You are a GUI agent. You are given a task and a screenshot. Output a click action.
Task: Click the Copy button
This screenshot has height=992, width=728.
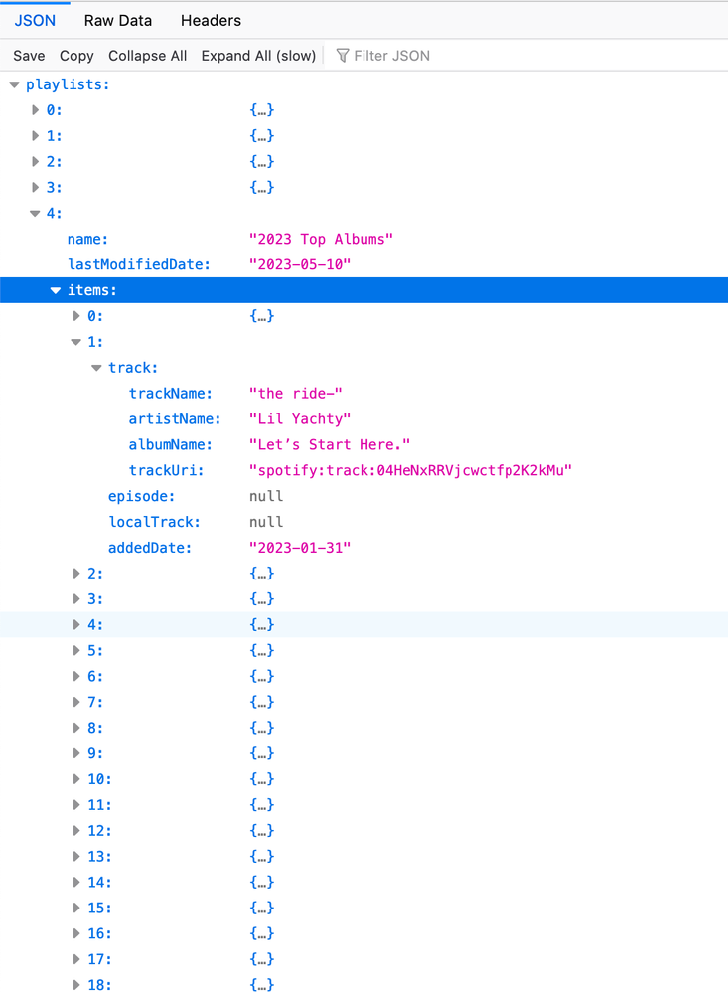click(x=76, y=56)
